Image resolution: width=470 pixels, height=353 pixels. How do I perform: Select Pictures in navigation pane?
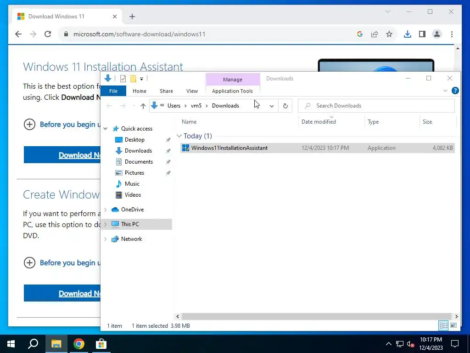click(x=134, y=173)
